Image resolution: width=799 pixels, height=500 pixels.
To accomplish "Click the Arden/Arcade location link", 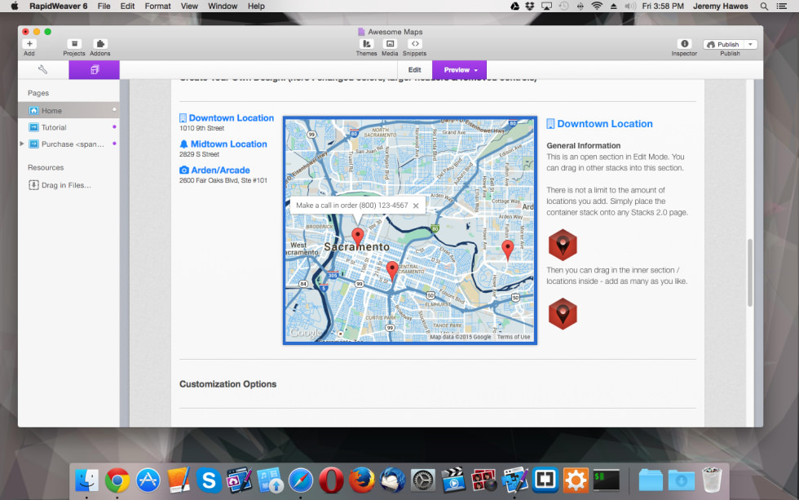I will pos(221,170).
